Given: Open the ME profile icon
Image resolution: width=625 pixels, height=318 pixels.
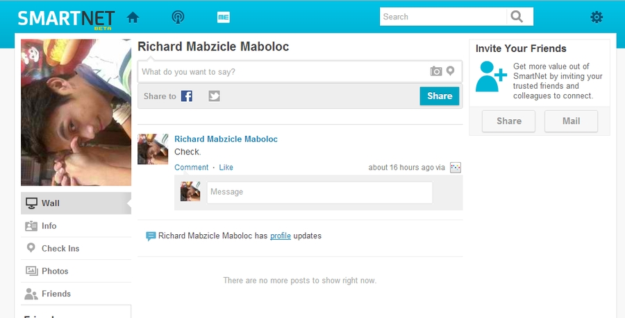Looking at the screenshot, I should 223,17.
